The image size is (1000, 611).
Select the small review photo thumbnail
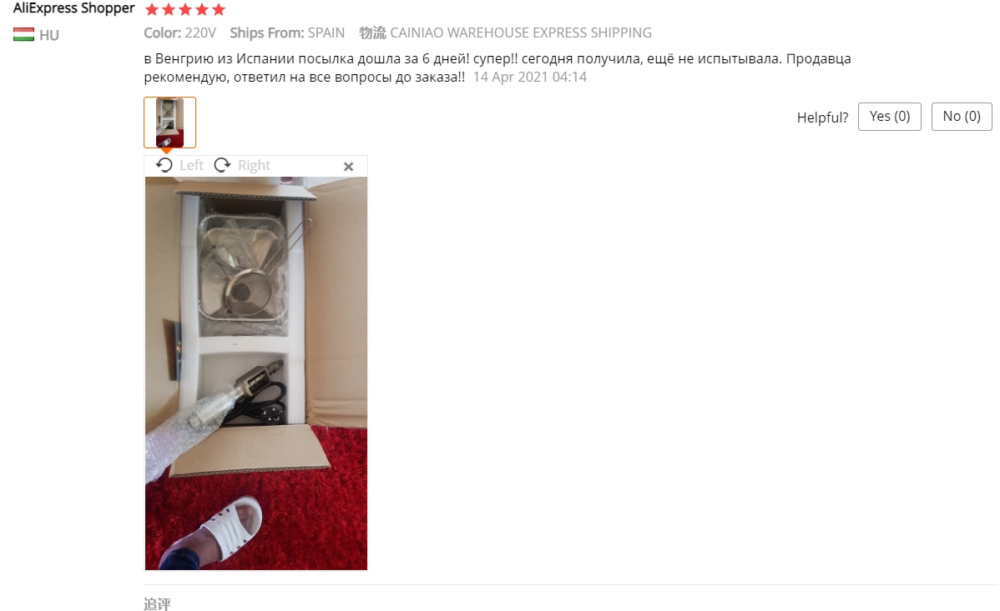coord(169,123)
